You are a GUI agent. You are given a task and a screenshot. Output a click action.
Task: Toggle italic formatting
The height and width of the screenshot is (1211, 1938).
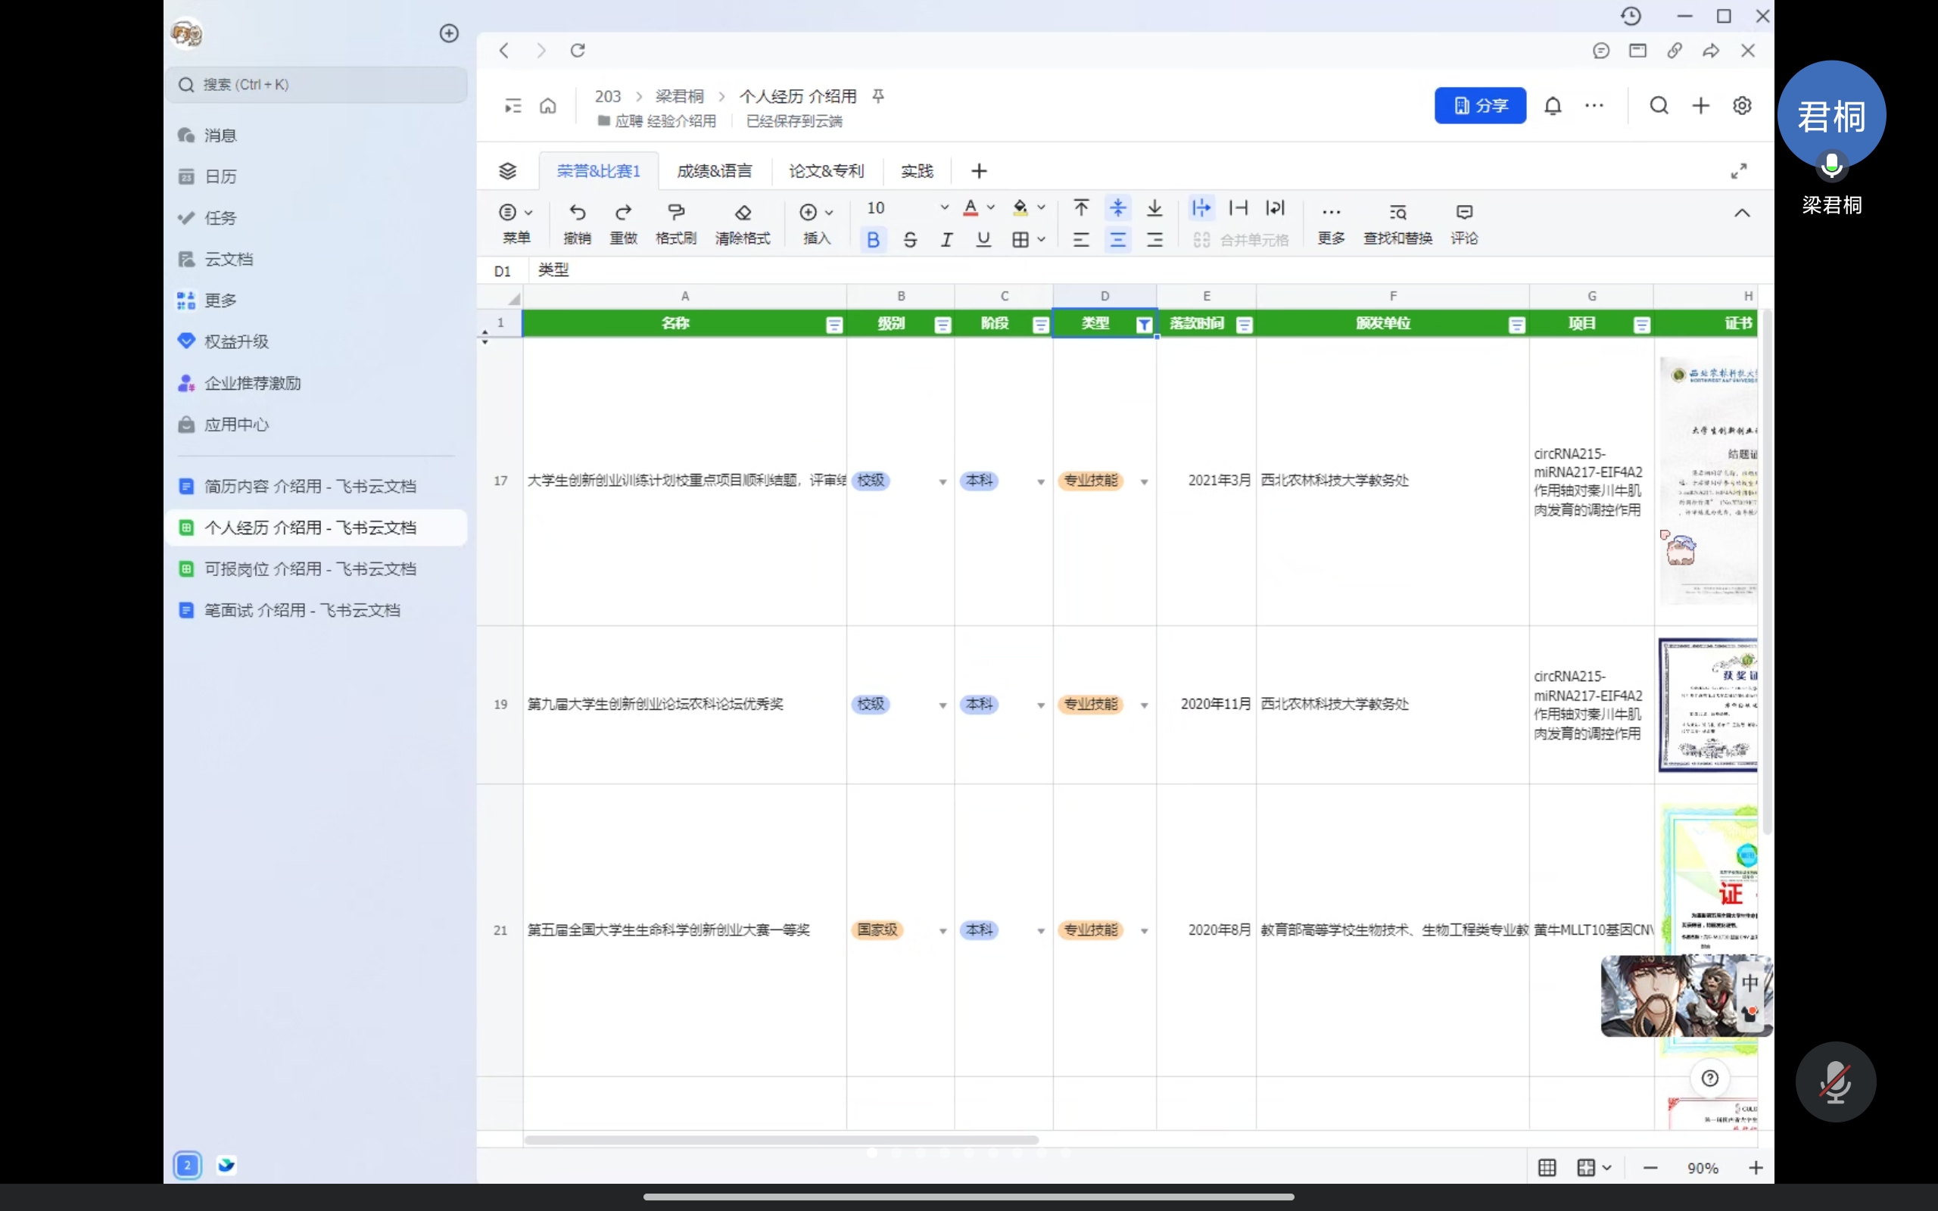(946, 239)
